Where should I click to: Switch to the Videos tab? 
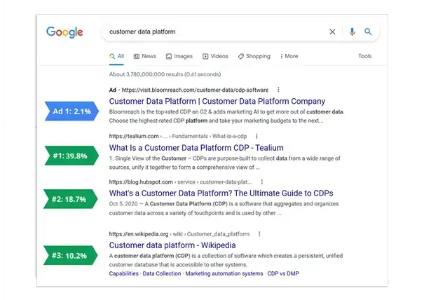click(x=215, y=56)
